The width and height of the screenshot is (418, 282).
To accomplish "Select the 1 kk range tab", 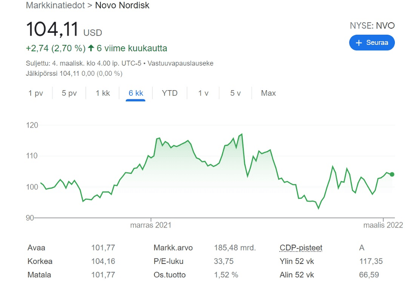I will click(103, 93).
